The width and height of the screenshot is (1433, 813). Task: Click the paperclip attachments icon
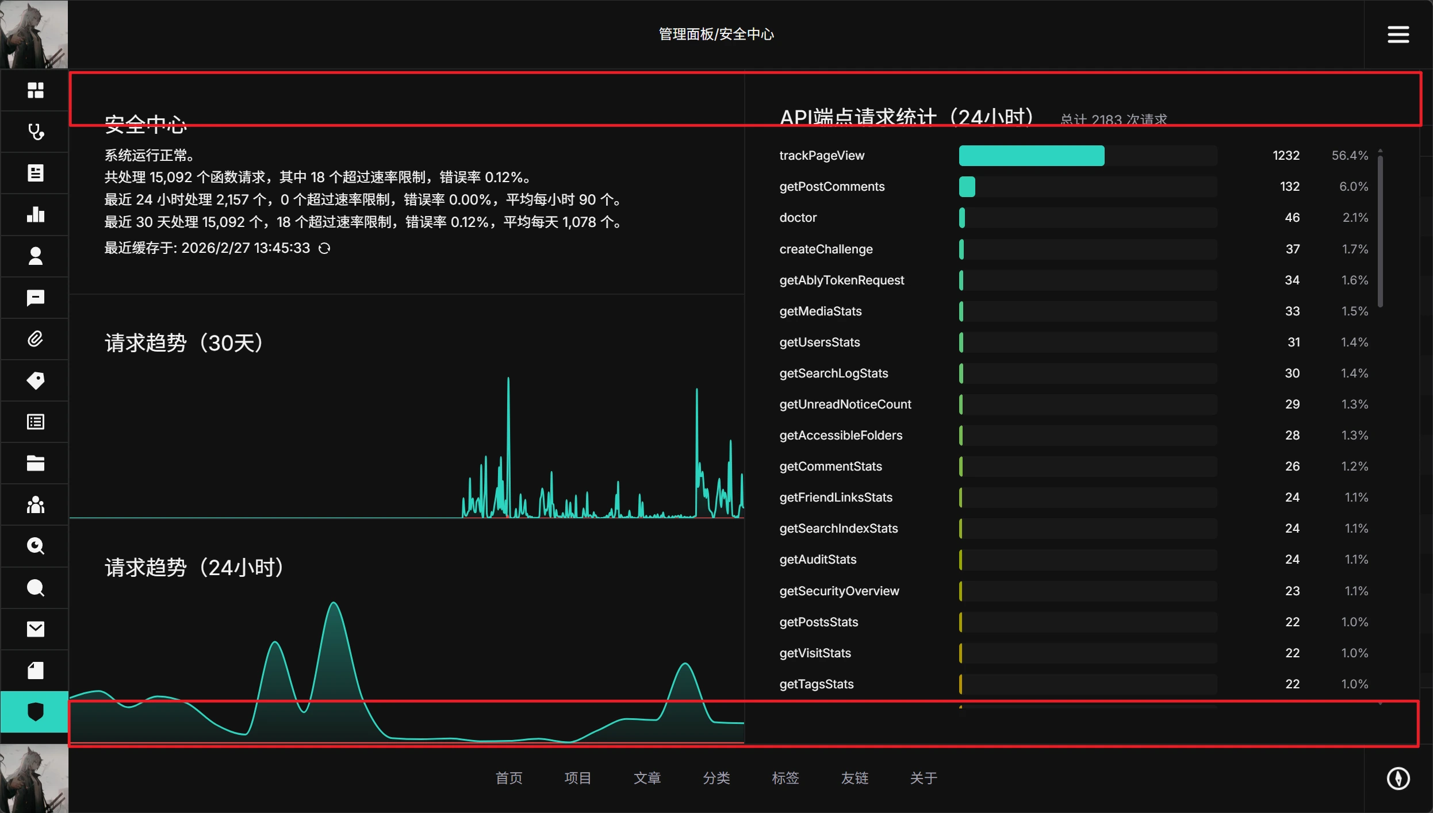(35, 339)
